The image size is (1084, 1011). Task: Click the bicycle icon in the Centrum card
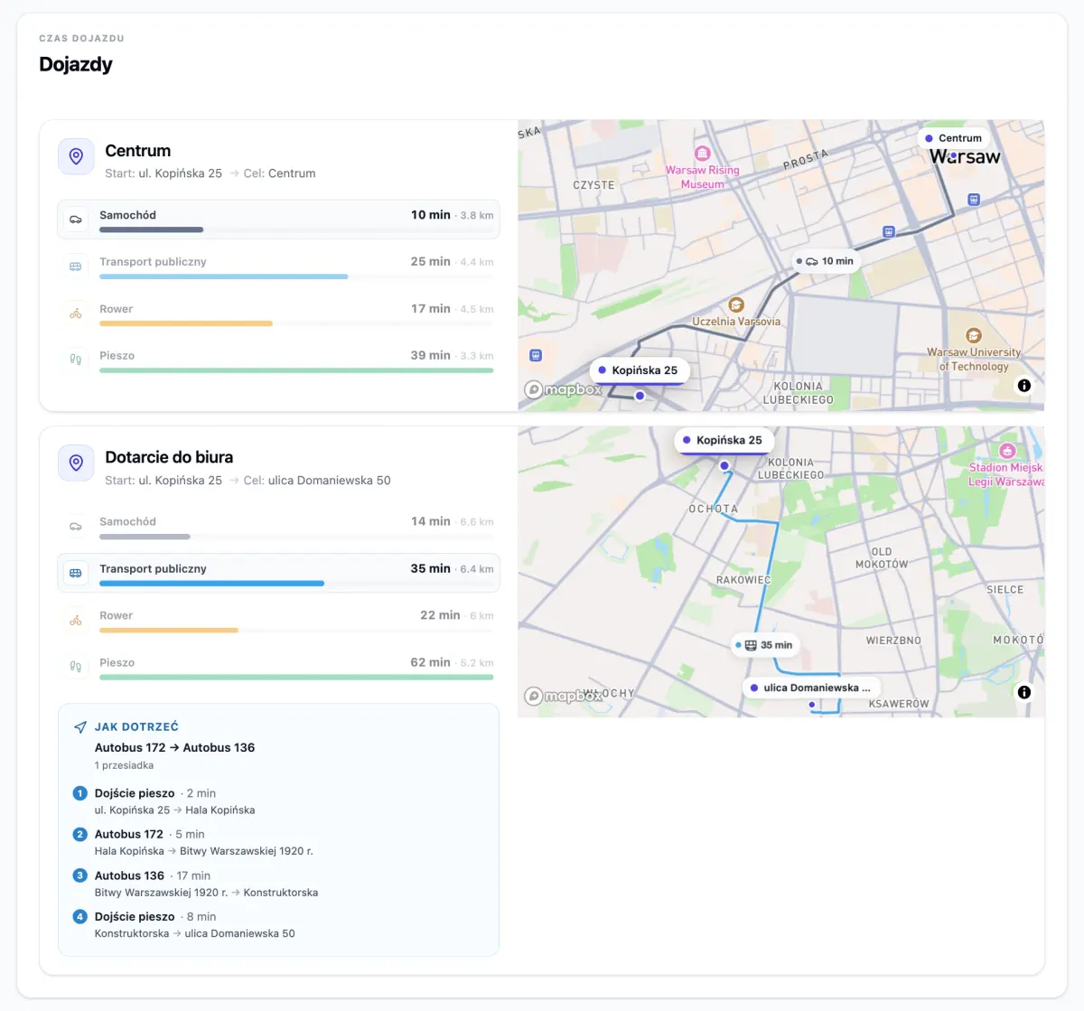(76, 314)
